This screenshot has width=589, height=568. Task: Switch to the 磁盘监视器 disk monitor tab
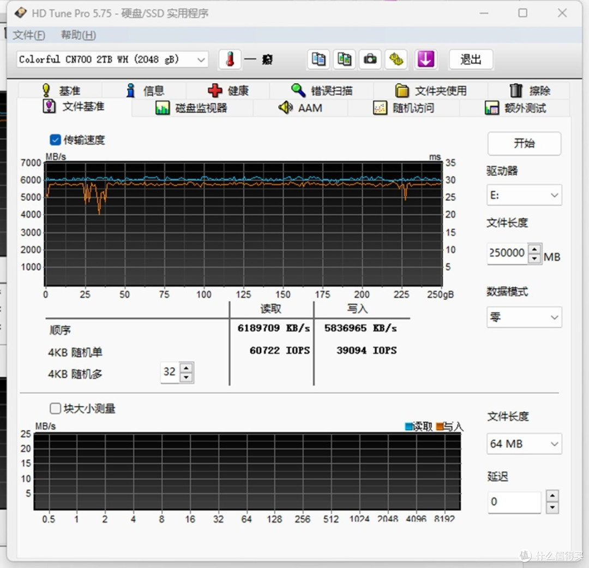point(191,108)
